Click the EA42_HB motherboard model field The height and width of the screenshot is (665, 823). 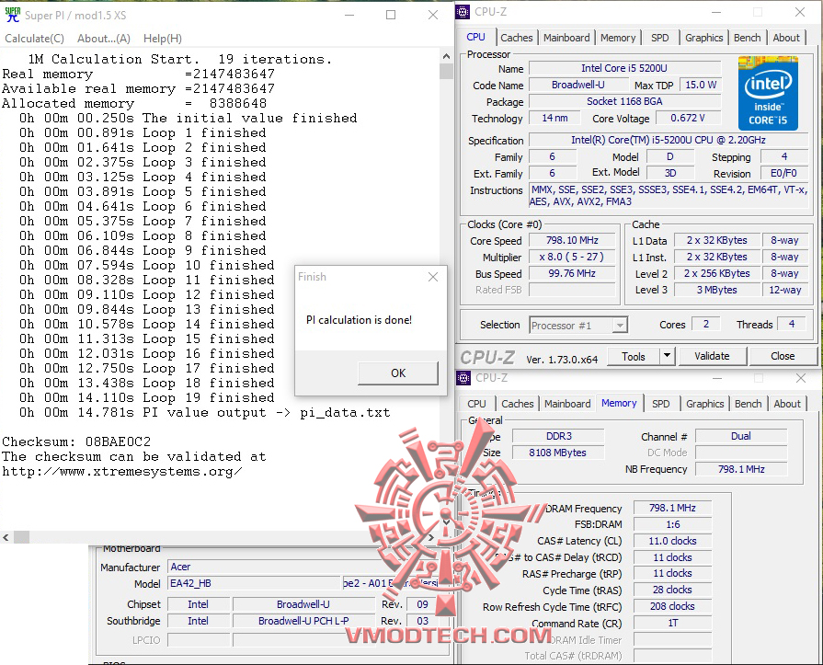[x=254, y=583]
